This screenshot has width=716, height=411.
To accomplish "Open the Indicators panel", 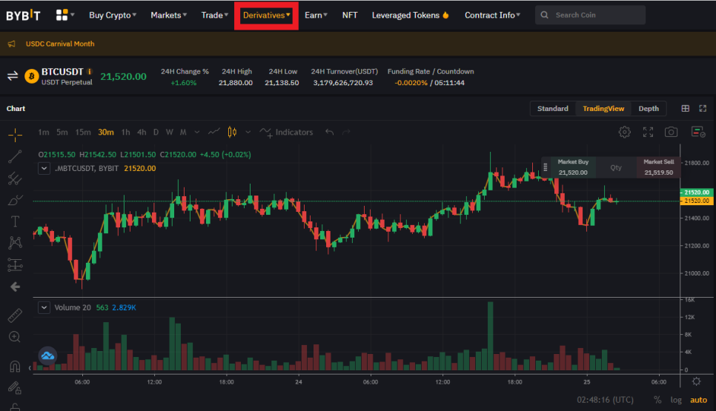I will [x=286, y=133].
